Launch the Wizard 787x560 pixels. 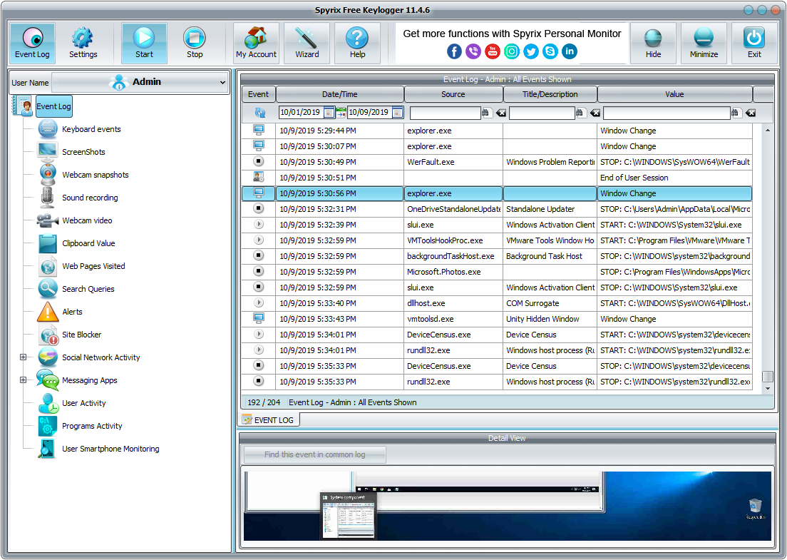307,44
